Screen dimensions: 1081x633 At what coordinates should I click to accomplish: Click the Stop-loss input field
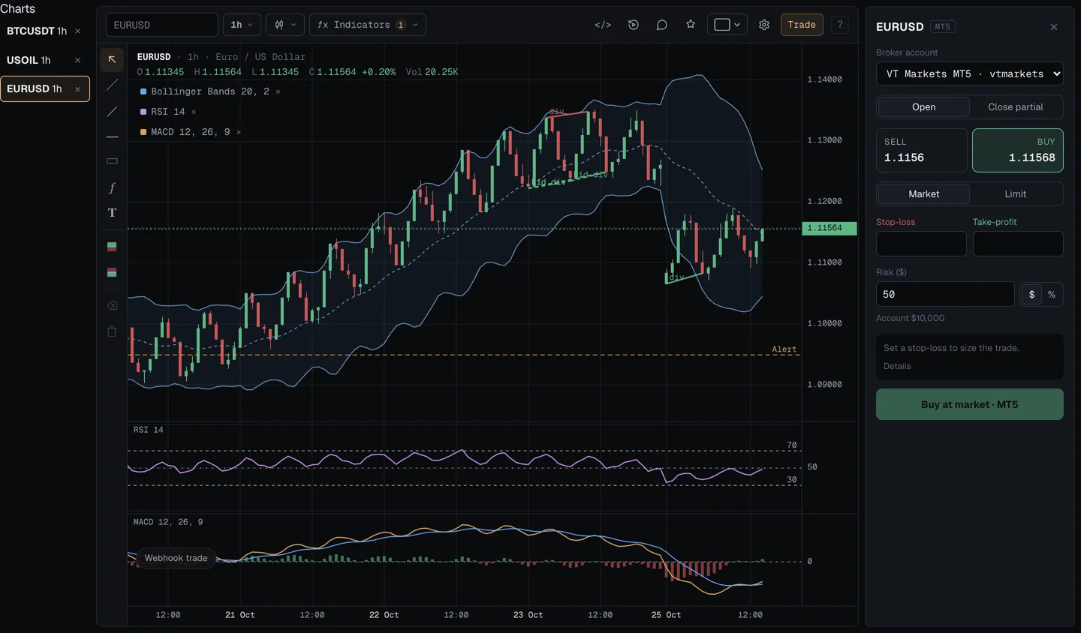point(921,244)
